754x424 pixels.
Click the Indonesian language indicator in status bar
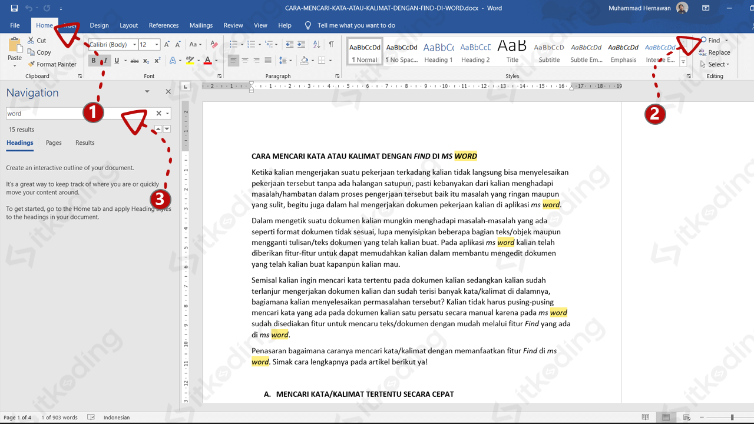pos(117,418)
